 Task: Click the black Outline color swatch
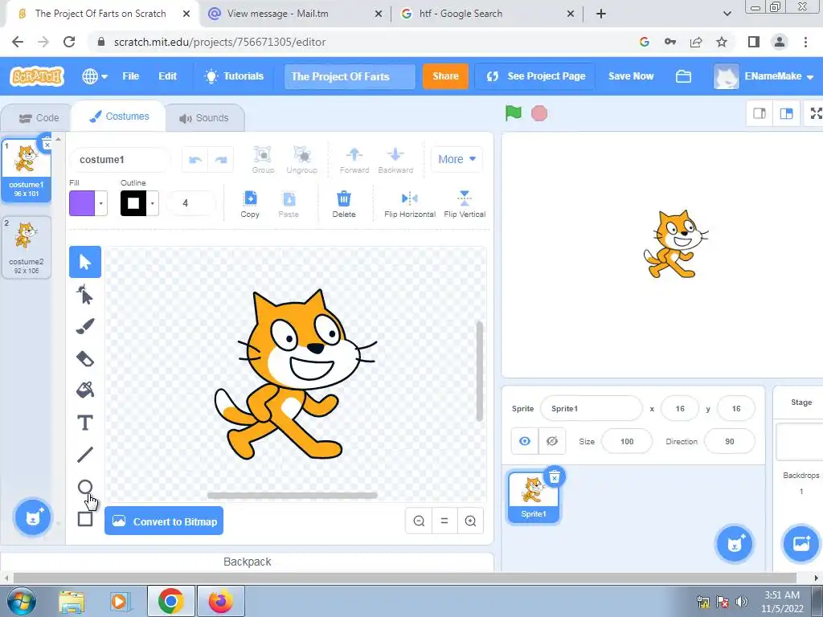point(133,203)
